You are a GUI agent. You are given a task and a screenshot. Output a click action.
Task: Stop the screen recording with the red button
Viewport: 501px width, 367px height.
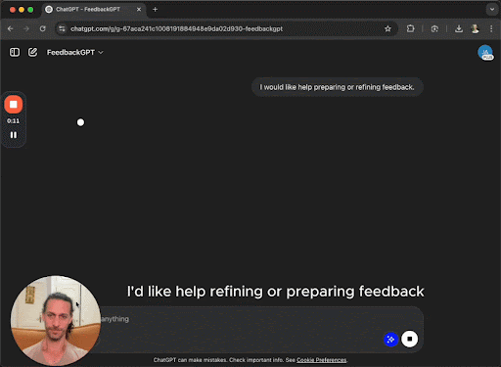click(x=14, y=105)
